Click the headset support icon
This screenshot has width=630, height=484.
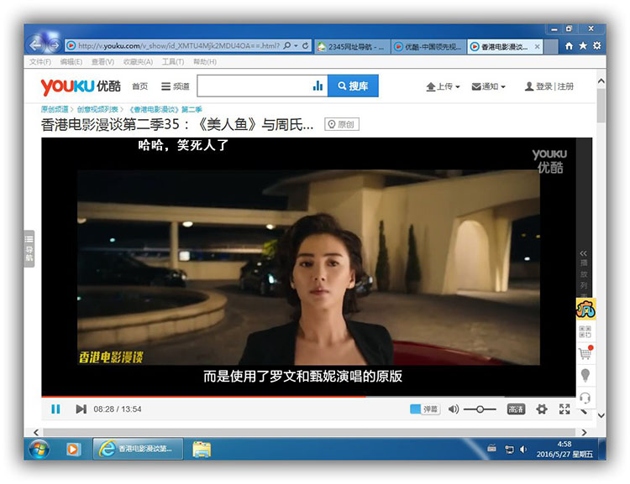click(x=585, y=398)
